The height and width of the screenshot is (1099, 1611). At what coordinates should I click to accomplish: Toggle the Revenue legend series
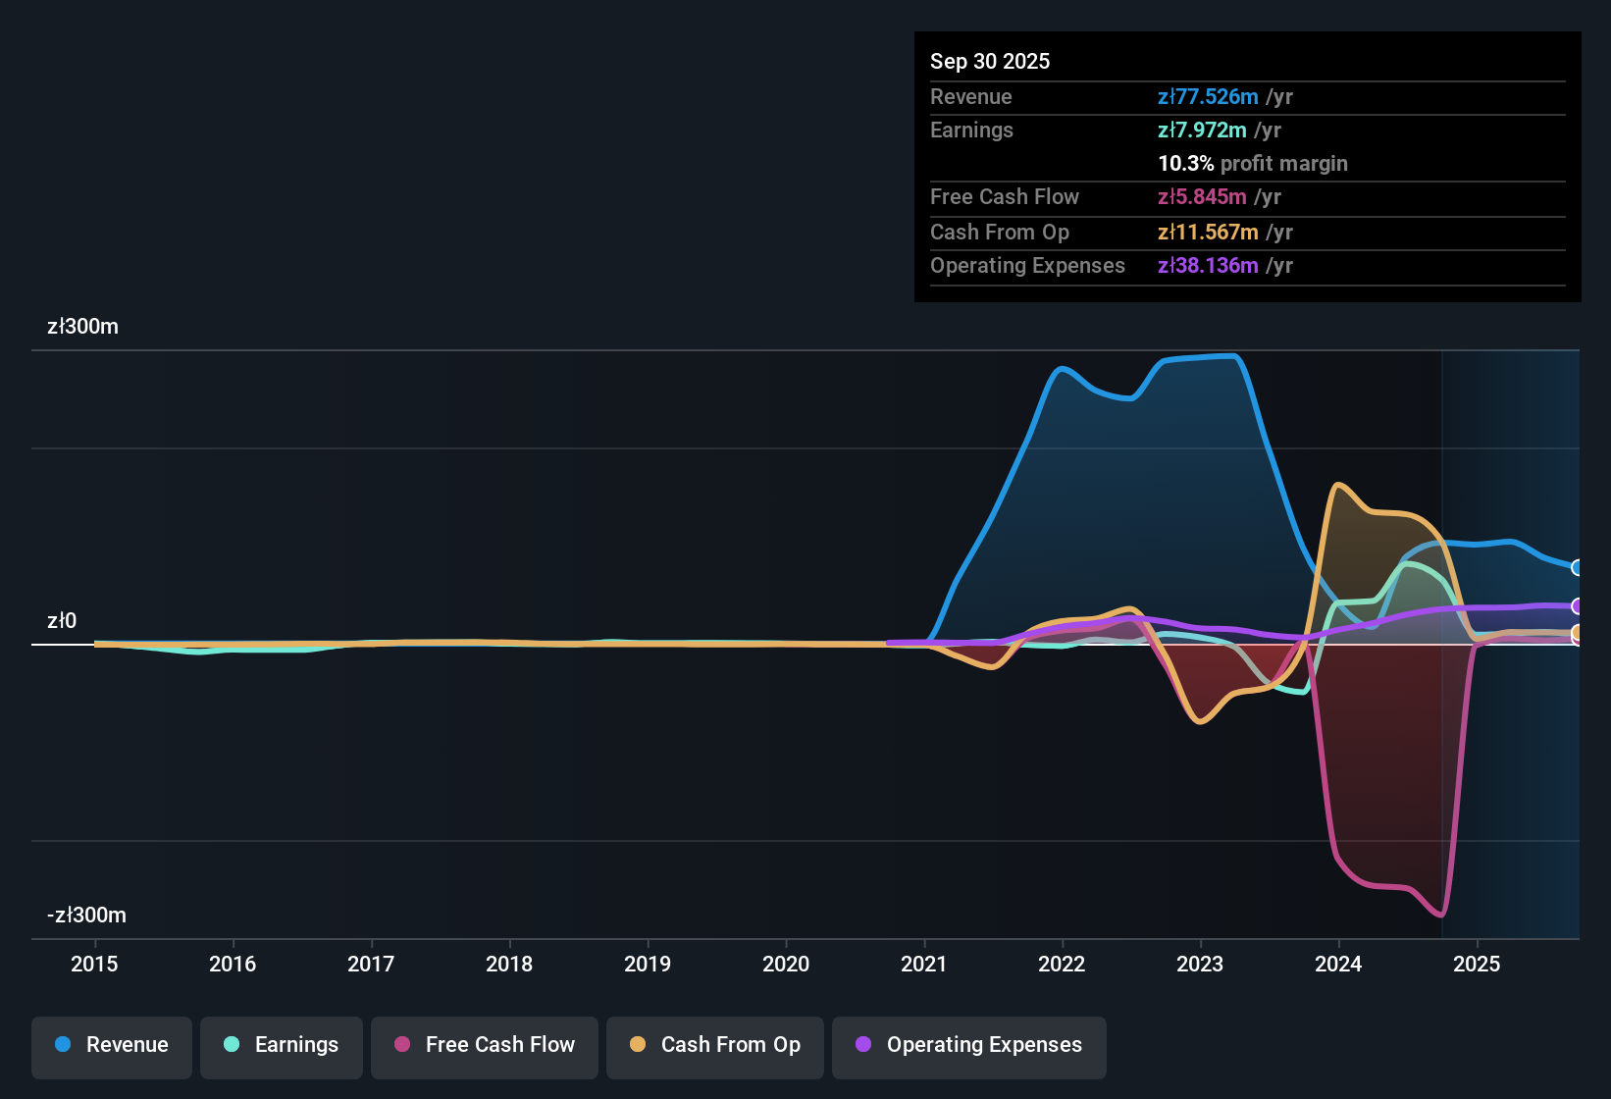[x=112, y=1046]
